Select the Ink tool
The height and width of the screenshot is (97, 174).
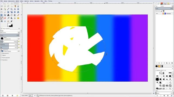click(x=11, y=18)
